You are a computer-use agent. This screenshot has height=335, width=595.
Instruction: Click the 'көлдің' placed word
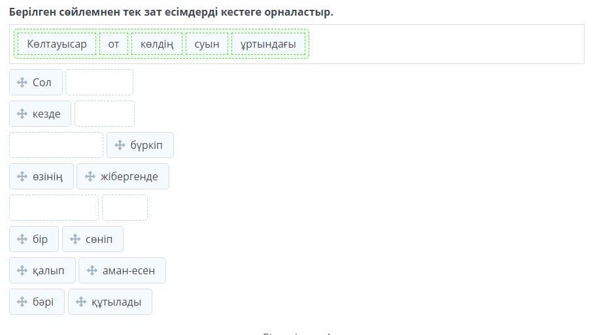(x=157, y=44)
